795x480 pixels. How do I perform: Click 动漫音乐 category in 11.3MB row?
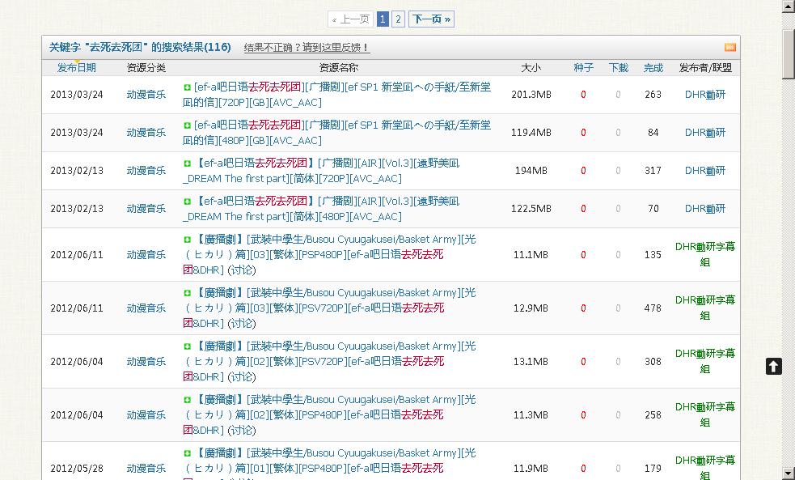pyautogui.click(x=146, y=415)
